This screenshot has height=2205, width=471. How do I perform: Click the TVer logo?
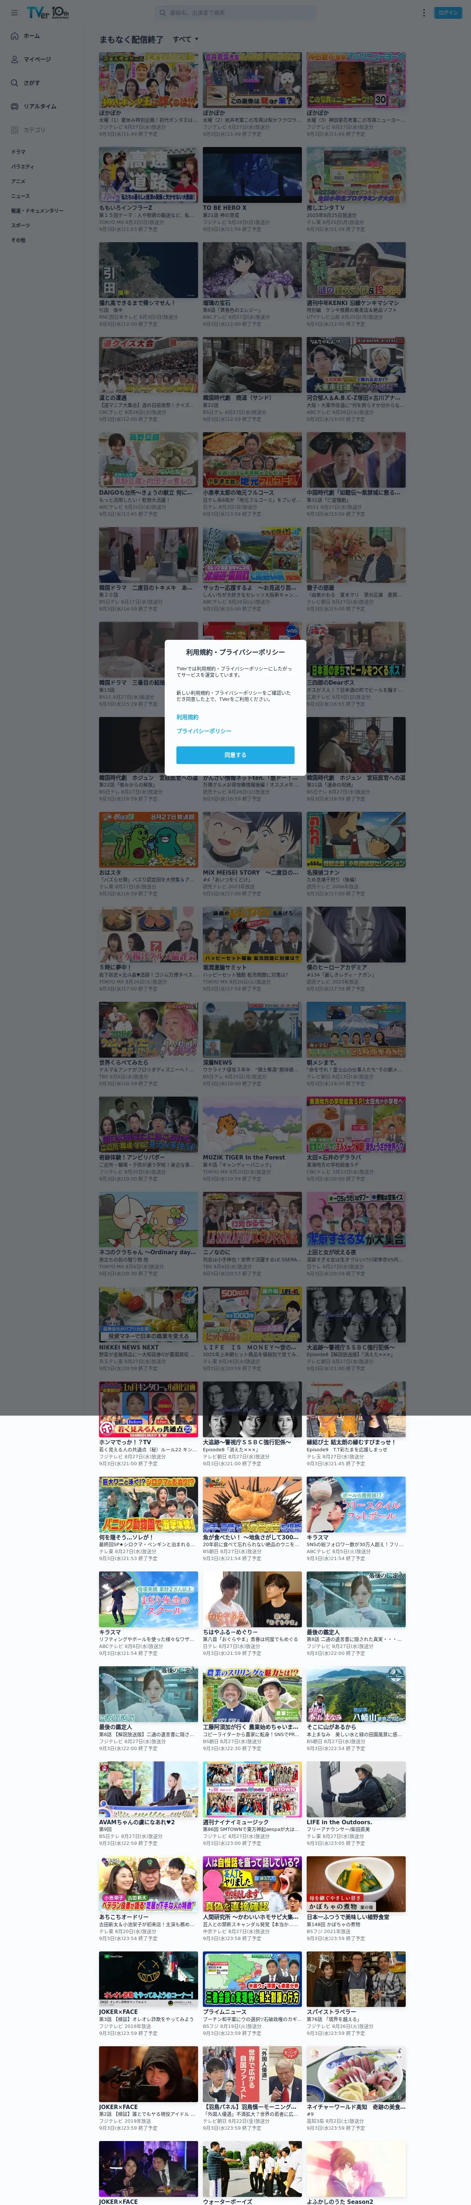(48, 13)
